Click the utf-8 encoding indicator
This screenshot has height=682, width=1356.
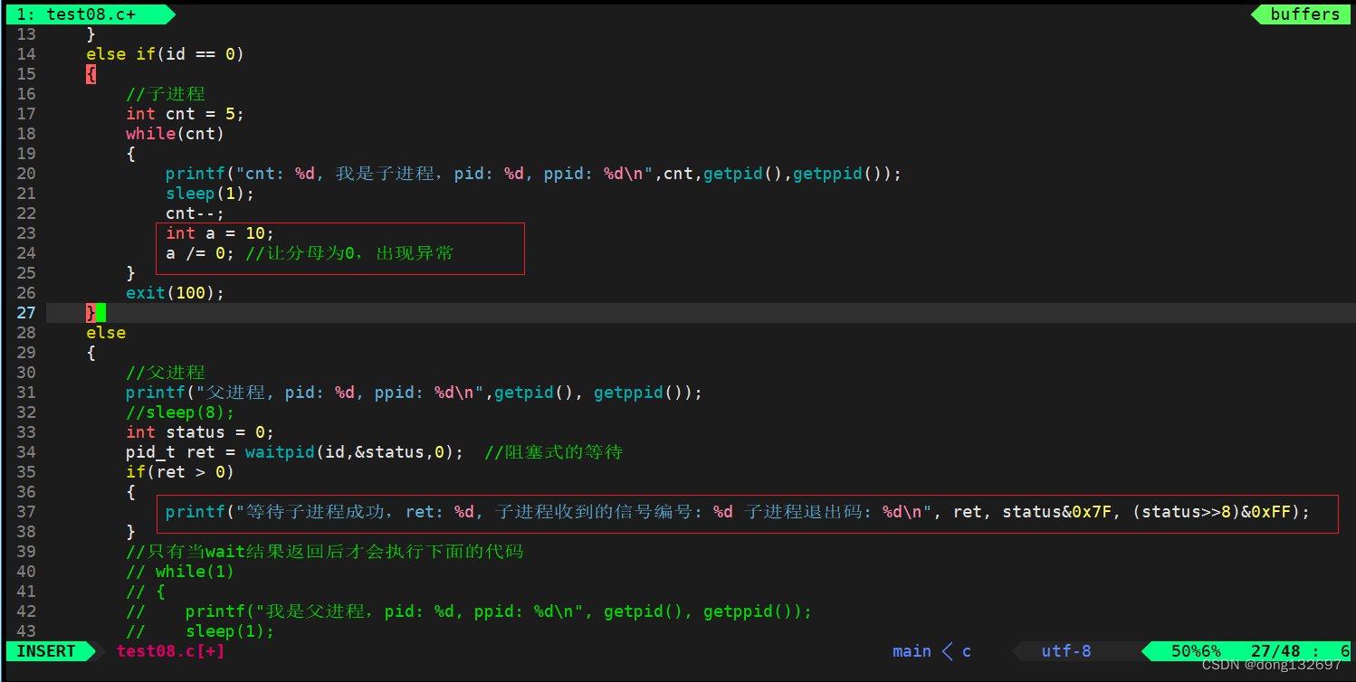tap(1066, 651)
